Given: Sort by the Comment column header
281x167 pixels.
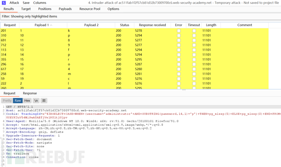Looking at the screenshot, I should 245,25.
